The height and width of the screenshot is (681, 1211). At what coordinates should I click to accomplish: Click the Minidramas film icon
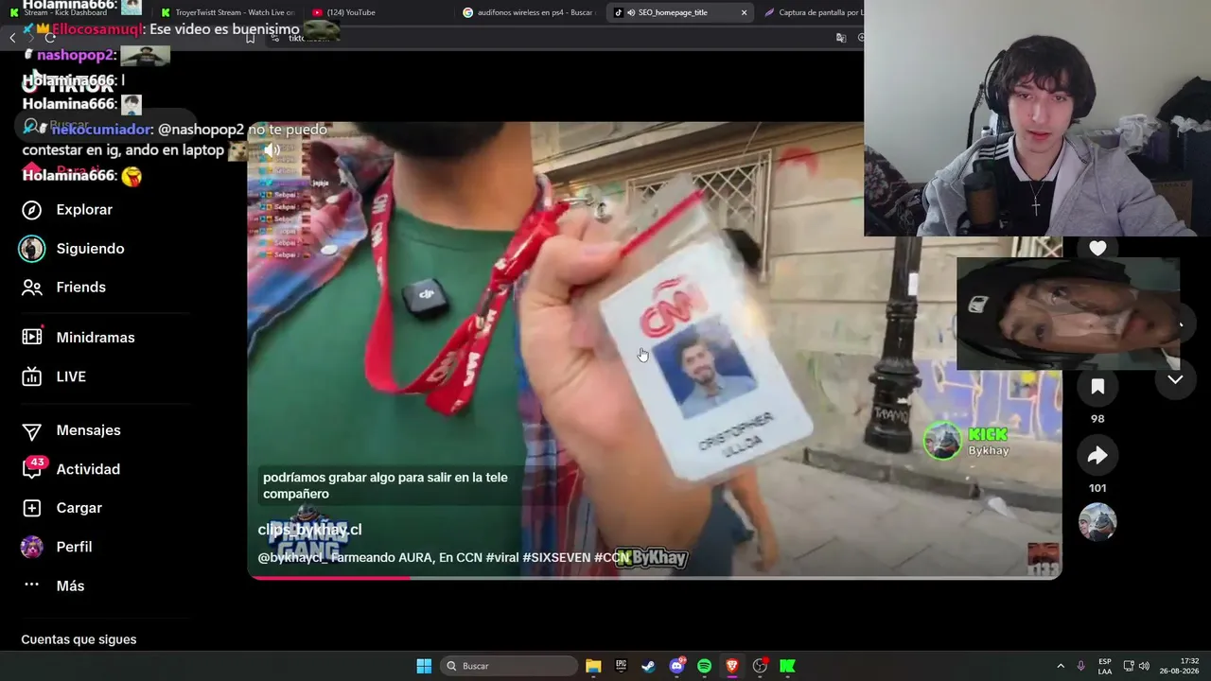[x=32, y=337]
